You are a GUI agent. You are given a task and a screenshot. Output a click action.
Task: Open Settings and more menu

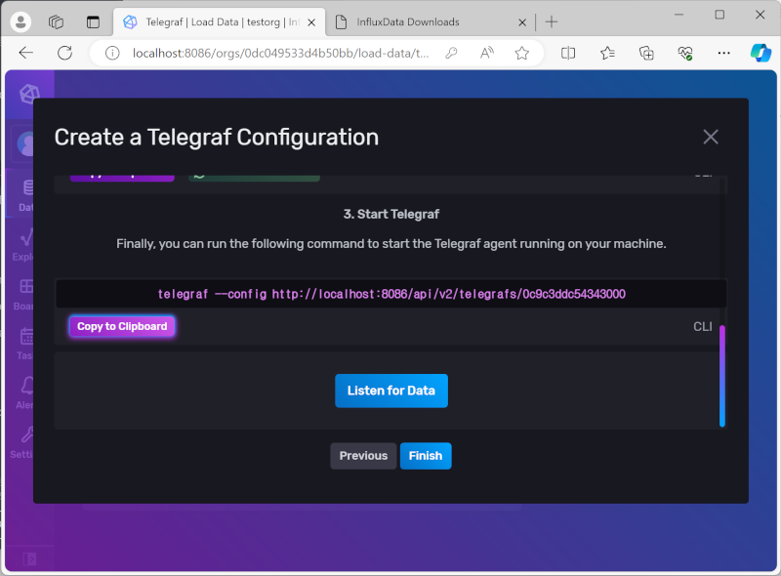(723, 53)
